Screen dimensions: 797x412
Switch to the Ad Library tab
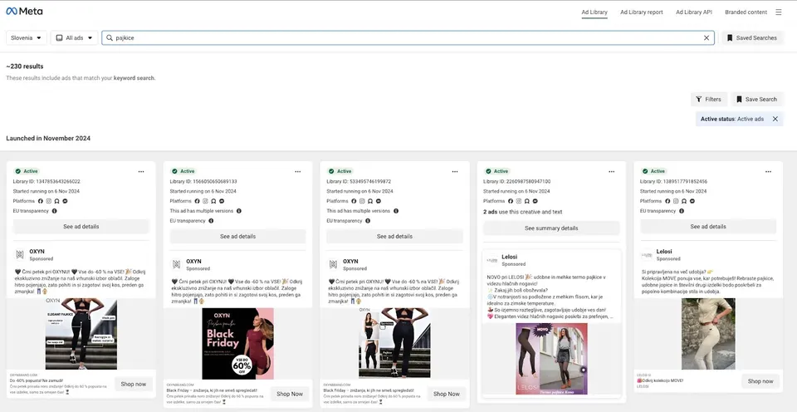coord(594,12)
